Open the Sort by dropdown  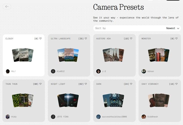[137, 28]
